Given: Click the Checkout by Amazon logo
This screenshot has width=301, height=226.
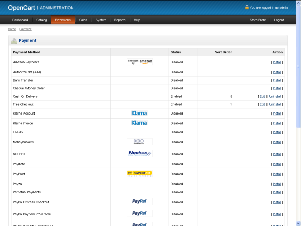Looking at the screenshot, I should [x=140, y=62].
